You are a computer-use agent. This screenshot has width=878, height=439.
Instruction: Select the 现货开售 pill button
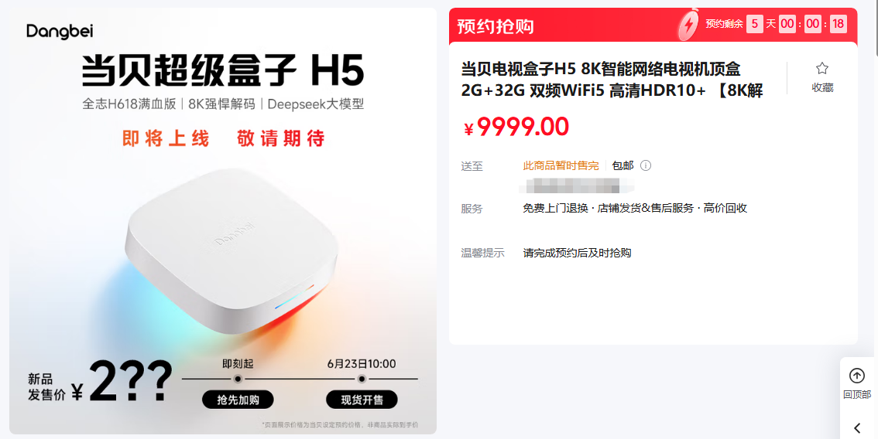pos(362,400)
